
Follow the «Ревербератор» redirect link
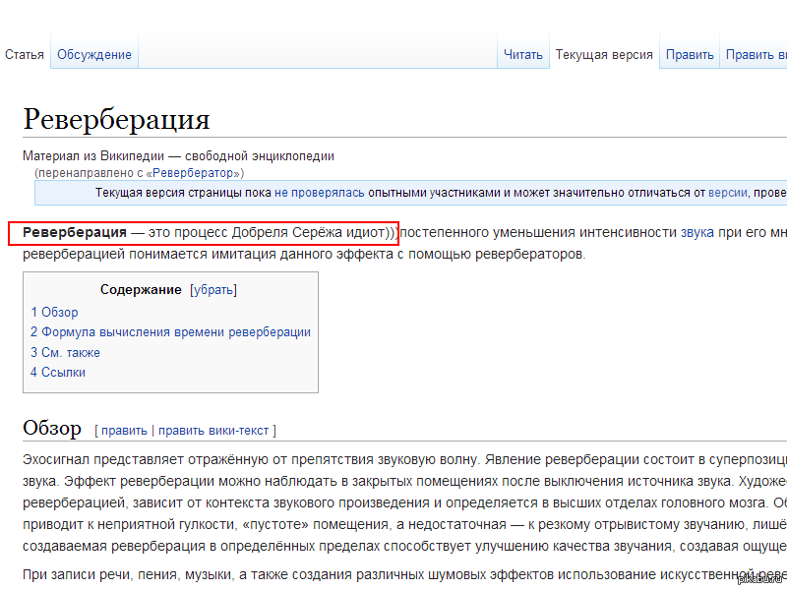(194, 172)
